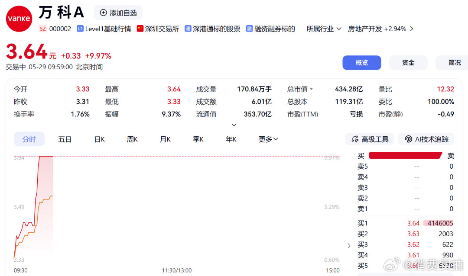Click the intraday price chart area
This screenshot has width=468, height=276.
(x=177, y=207)
